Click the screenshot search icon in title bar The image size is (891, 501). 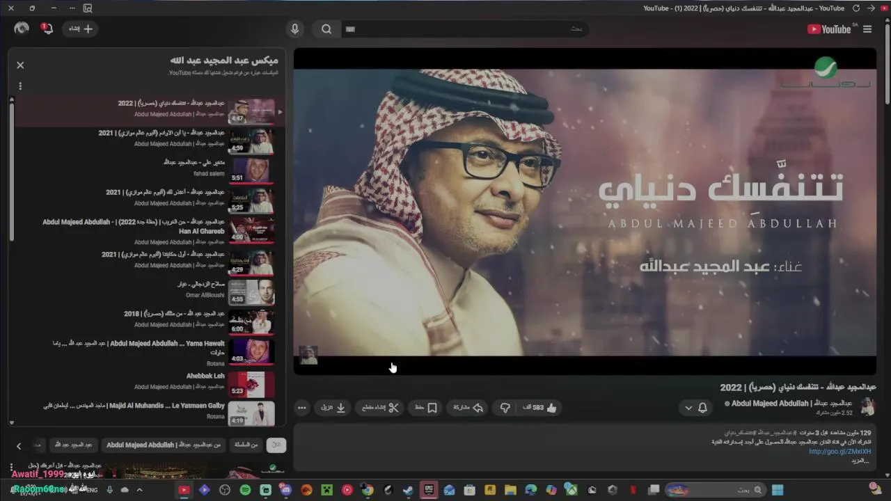coord(88,8)
